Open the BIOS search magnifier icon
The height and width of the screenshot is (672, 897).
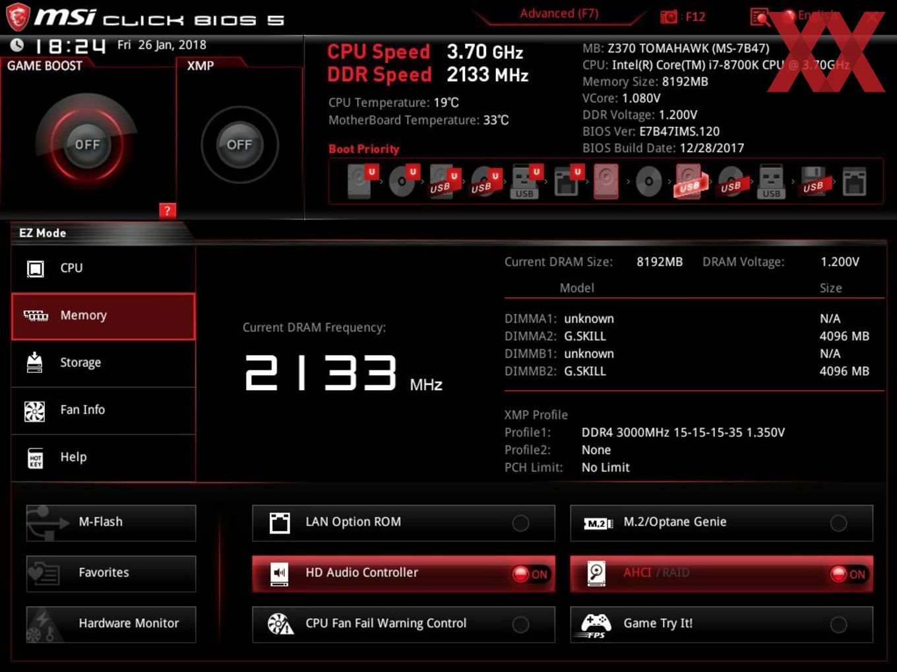coord(760,16)
